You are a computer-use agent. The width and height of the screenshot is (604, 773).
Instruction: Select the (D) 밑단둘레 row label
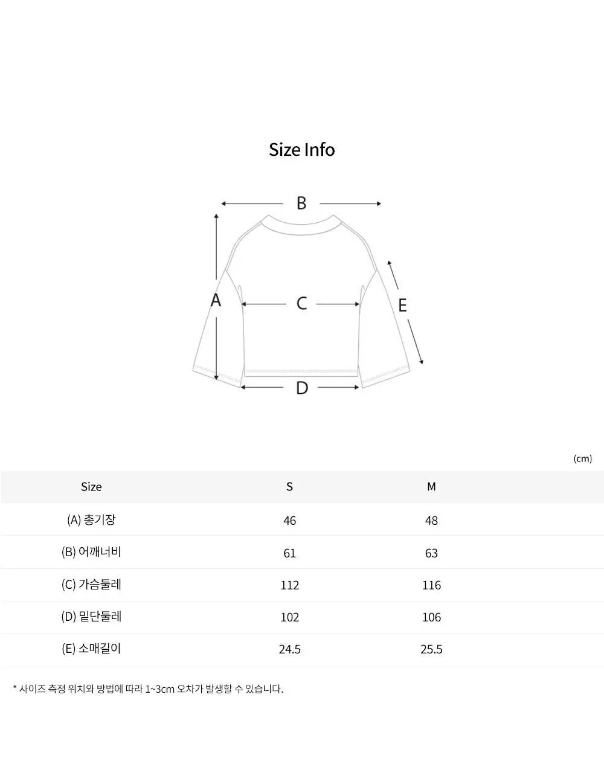[91, 617]
